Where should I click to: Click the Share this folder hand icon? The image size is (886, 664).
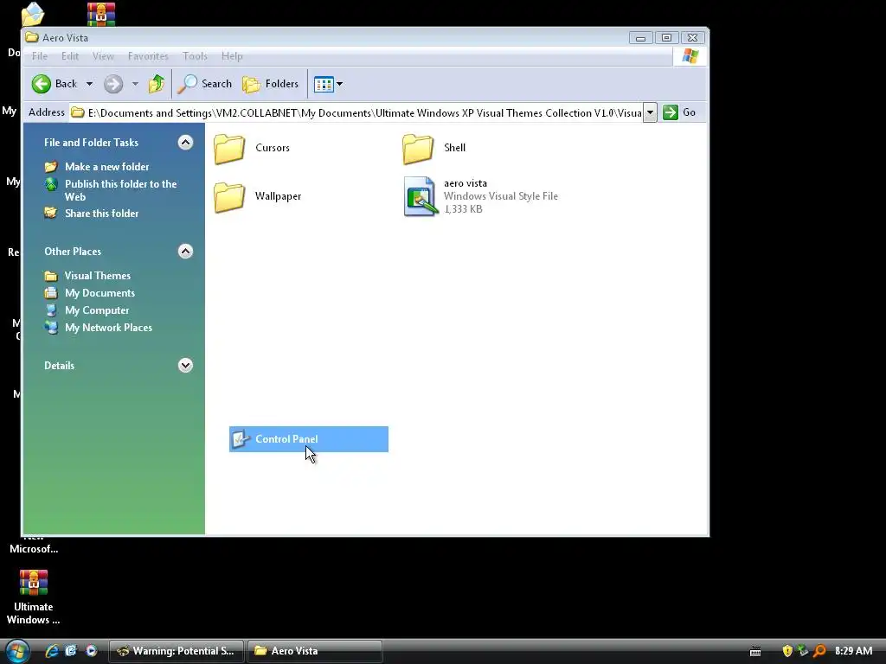click(51, 213)
